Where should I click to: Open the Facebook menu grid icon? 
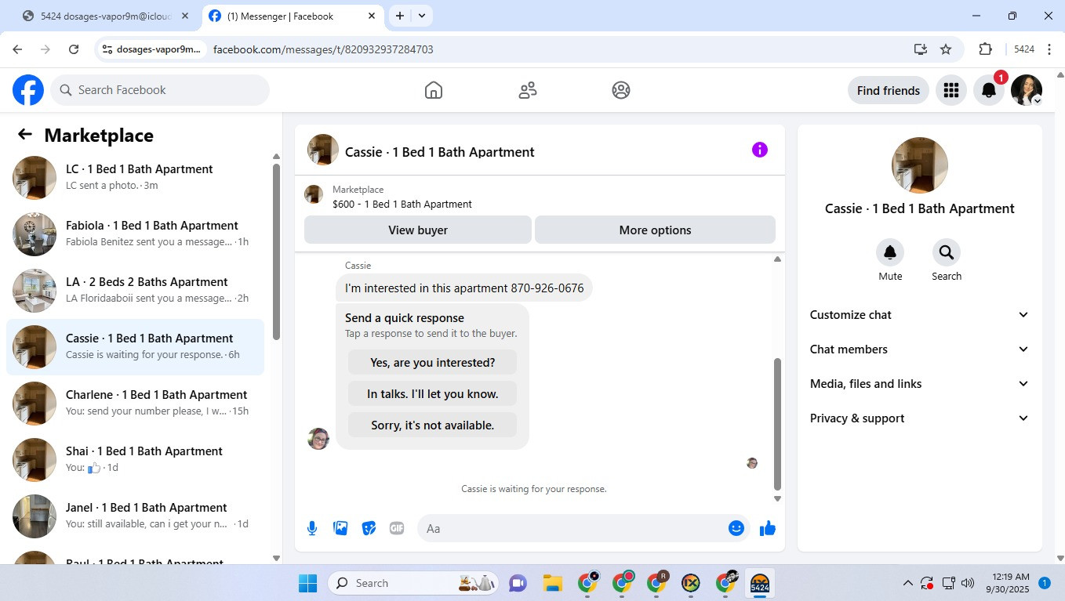951,90
